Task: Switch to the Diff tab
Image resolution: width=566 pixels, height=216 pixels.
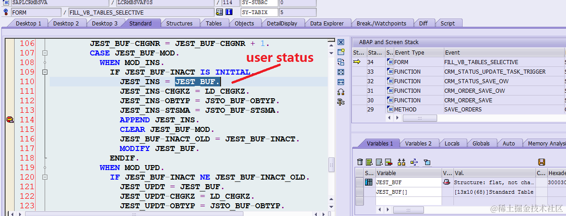Action: (423, 23)
